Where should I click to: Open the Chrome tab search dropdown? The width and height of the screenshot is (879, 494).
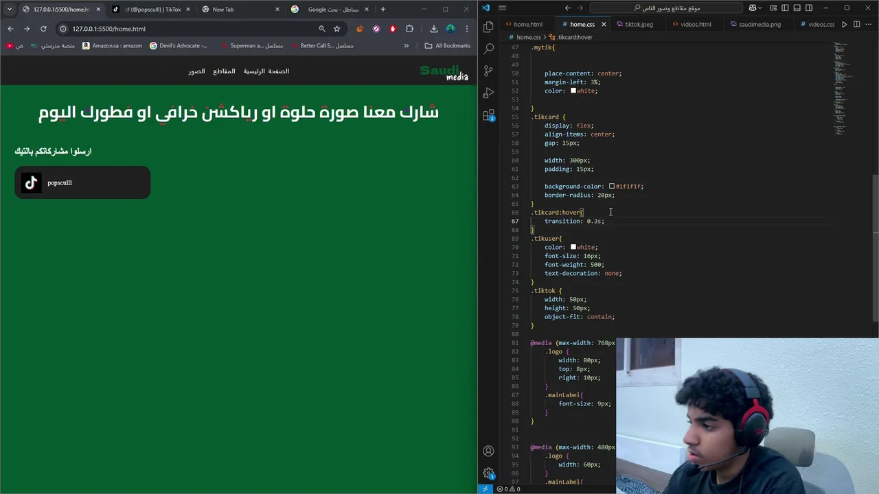click(9, 9)
